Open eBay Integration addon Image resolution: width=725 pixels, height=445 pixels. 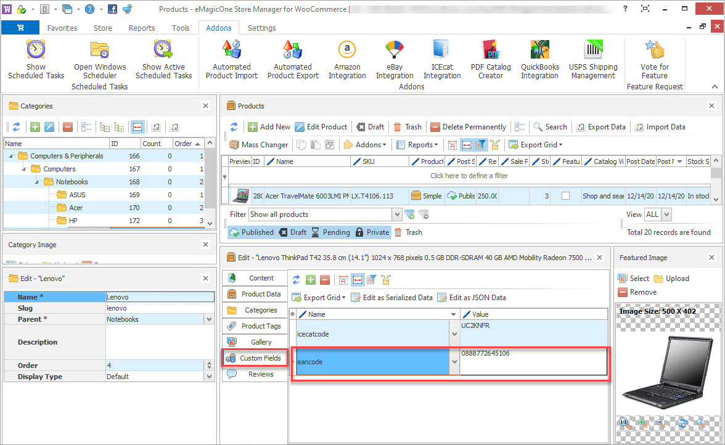(395, 59)
